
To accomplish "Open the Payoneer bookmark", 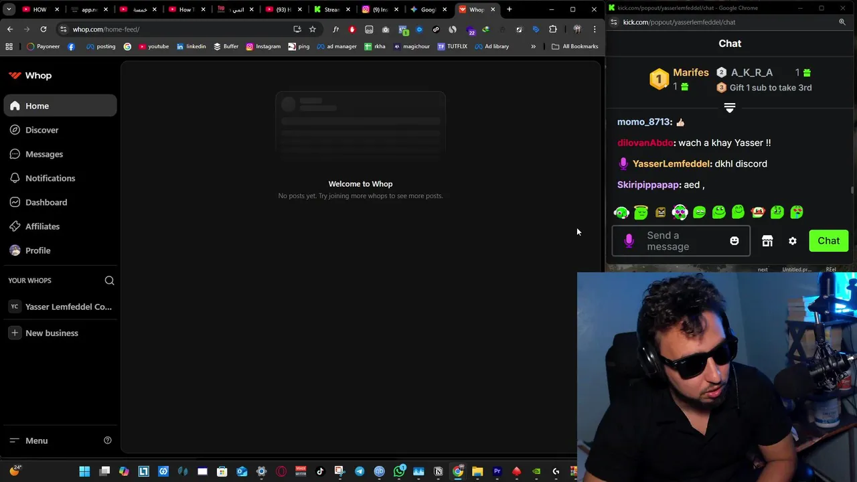I will click(x=43, y=46).
